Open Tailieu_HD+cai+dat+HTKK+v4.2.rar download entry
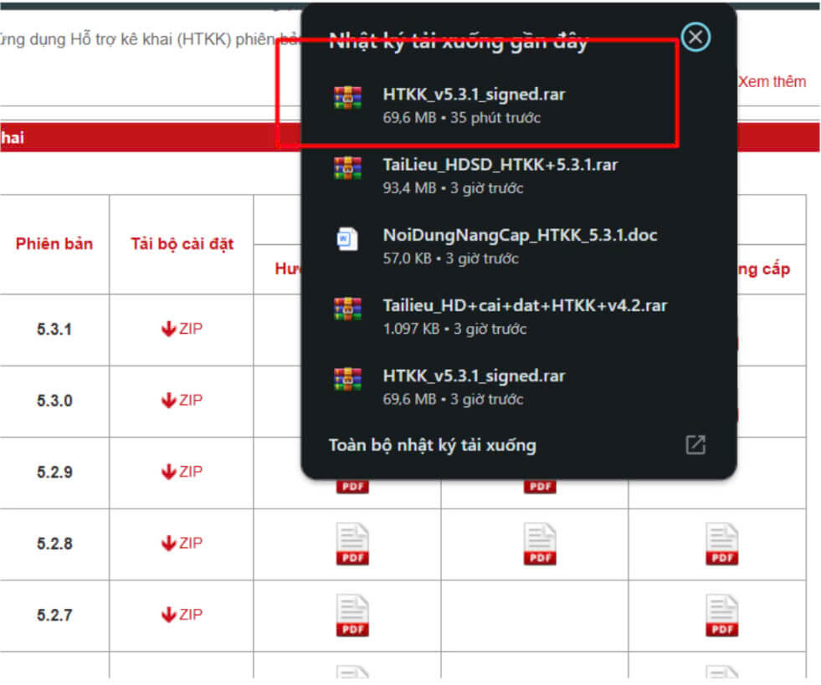This screenshot has width=821, height=685. (x=518, y=317)
